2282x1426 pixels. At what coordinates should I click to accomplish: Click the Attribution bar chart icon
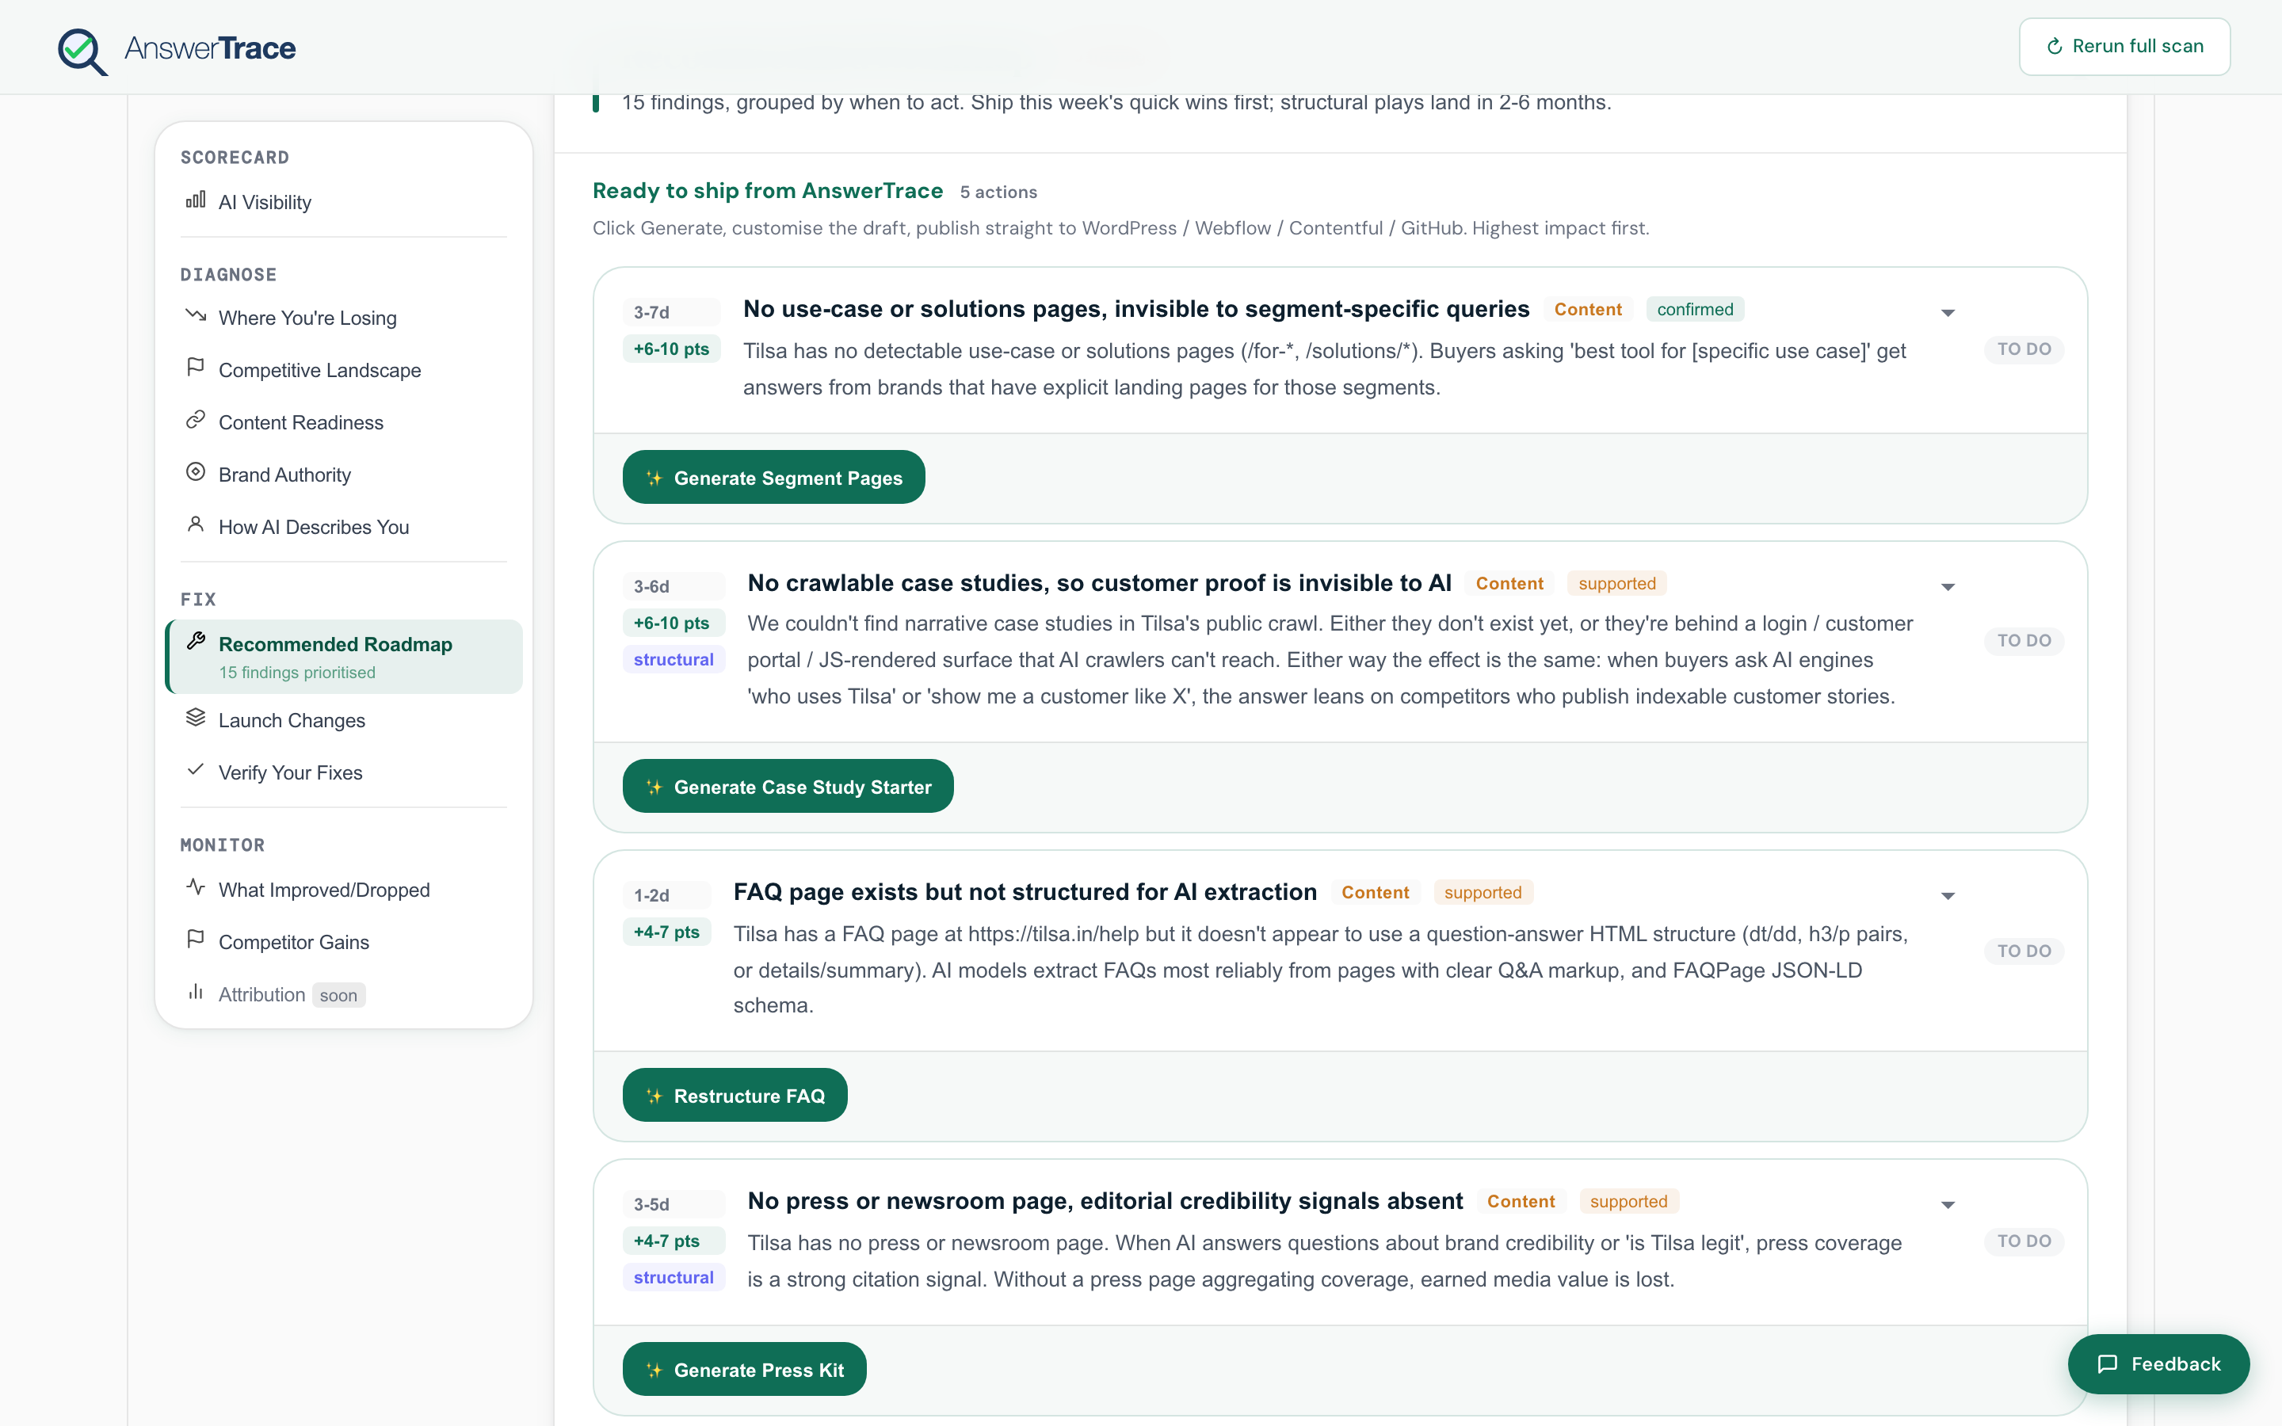click(x=195, y=992)
